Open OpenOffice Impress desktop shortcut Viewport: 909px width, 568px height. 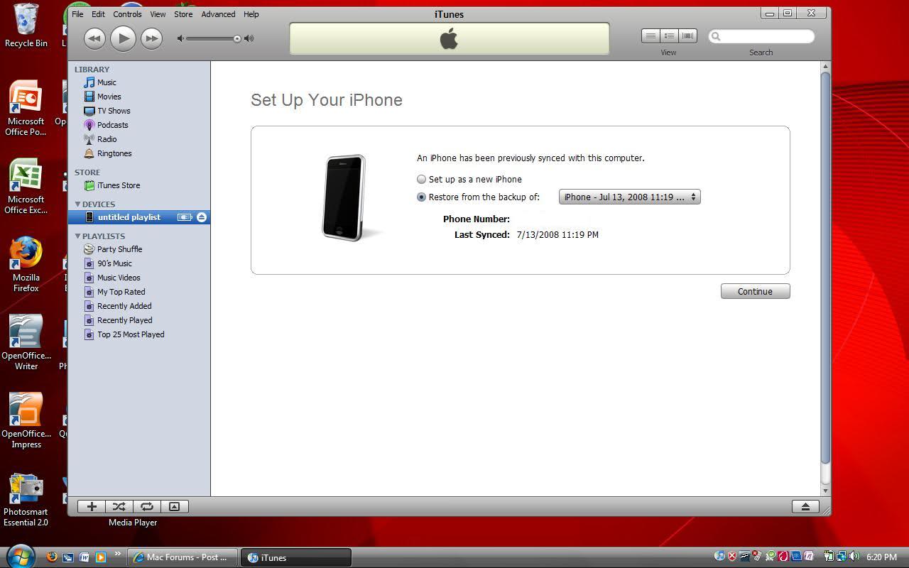pos(26,421)
